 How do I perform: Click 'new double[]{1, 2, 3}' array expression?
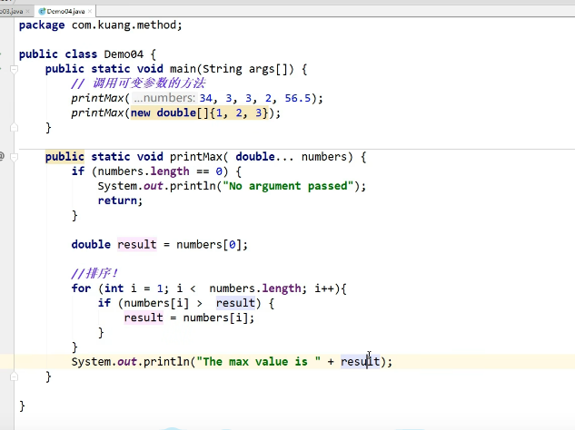200,112
